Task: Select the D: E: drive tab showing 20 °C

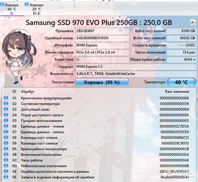Action: click(37, 9)
